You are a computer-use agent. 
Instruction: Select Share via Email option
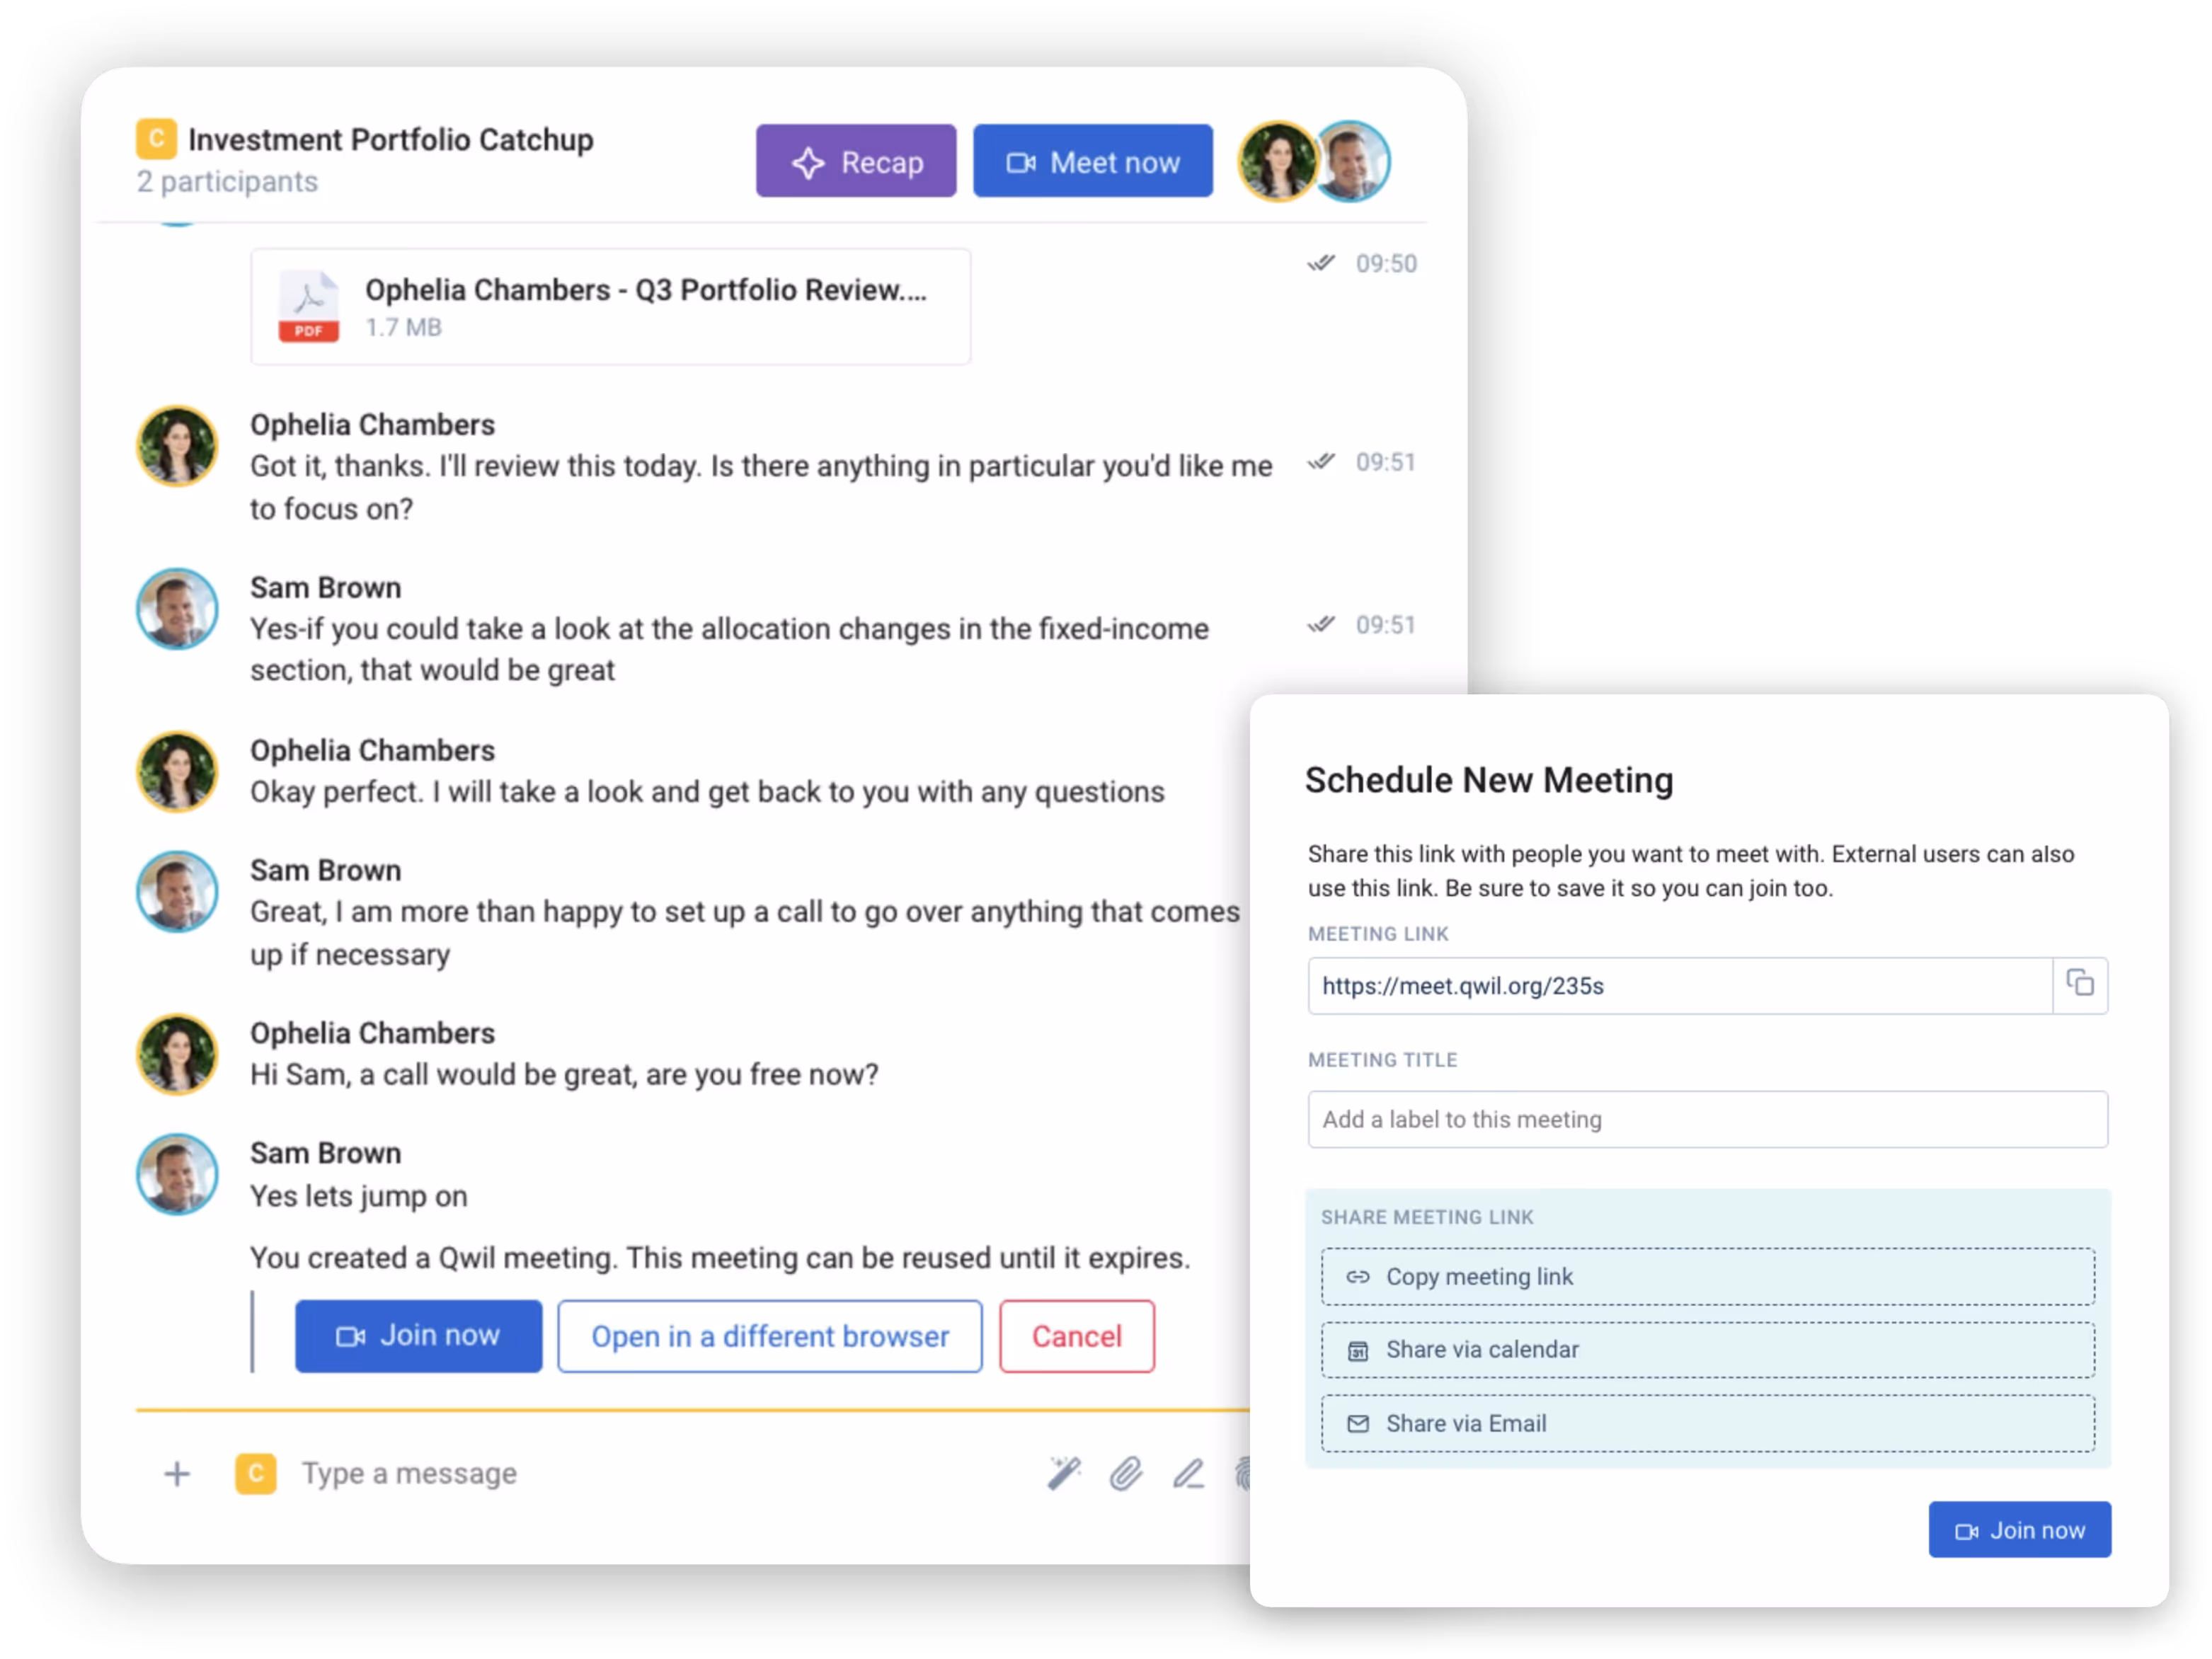click(1707, 1423)
